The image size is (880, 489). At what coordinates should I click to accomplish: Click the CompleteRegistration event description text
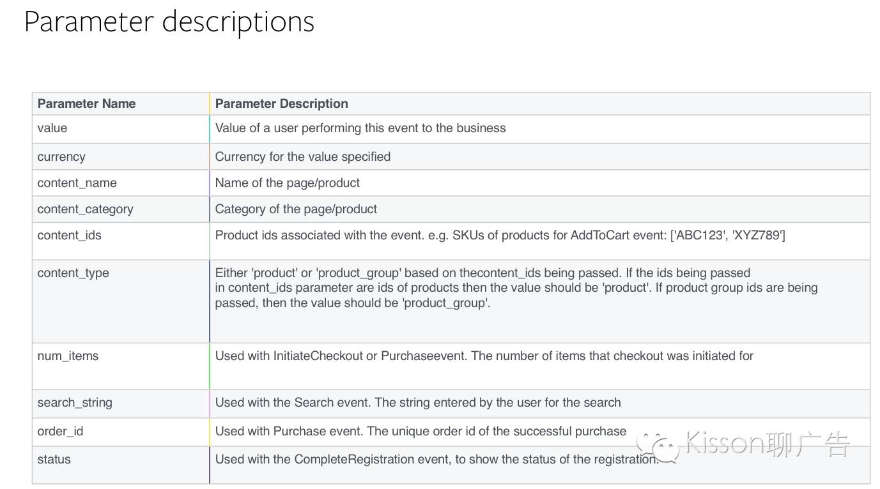pos(436,459)
